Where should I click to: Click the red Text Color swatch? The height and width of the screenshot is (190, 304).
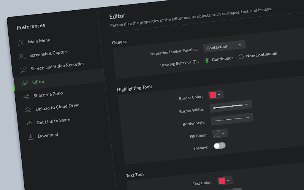(222, 181)
